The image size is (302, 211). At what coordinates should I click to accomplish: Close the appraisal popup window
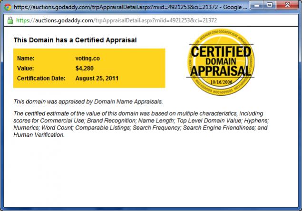click(287, 5)
